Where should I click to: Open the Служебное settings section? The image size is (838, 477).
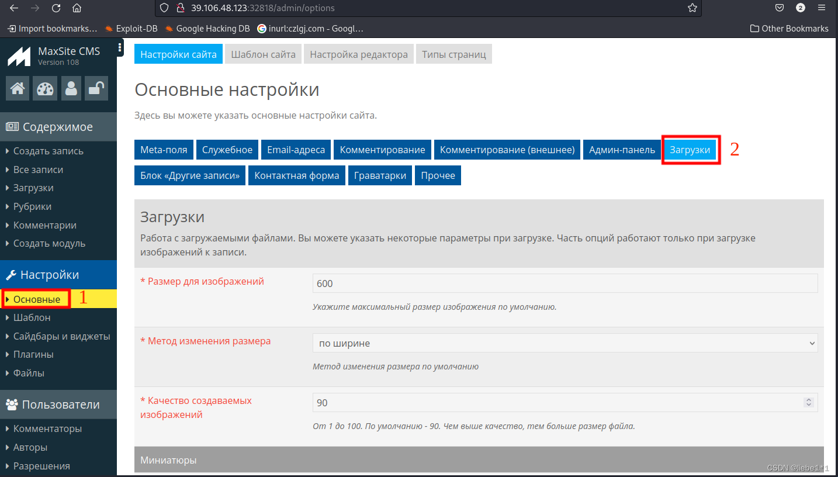coord(227,150)
